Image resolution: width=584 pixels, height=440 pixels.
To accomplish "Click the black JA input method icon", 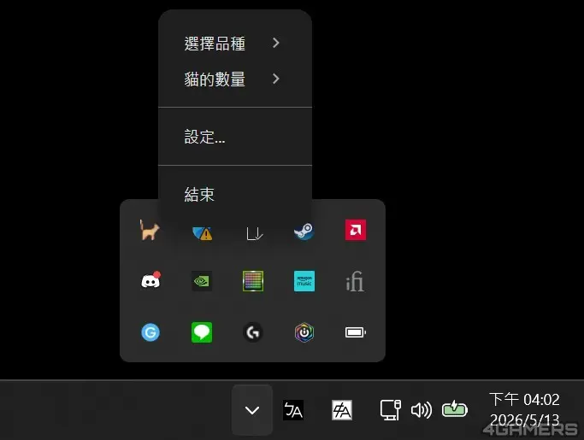I will 293,410.
